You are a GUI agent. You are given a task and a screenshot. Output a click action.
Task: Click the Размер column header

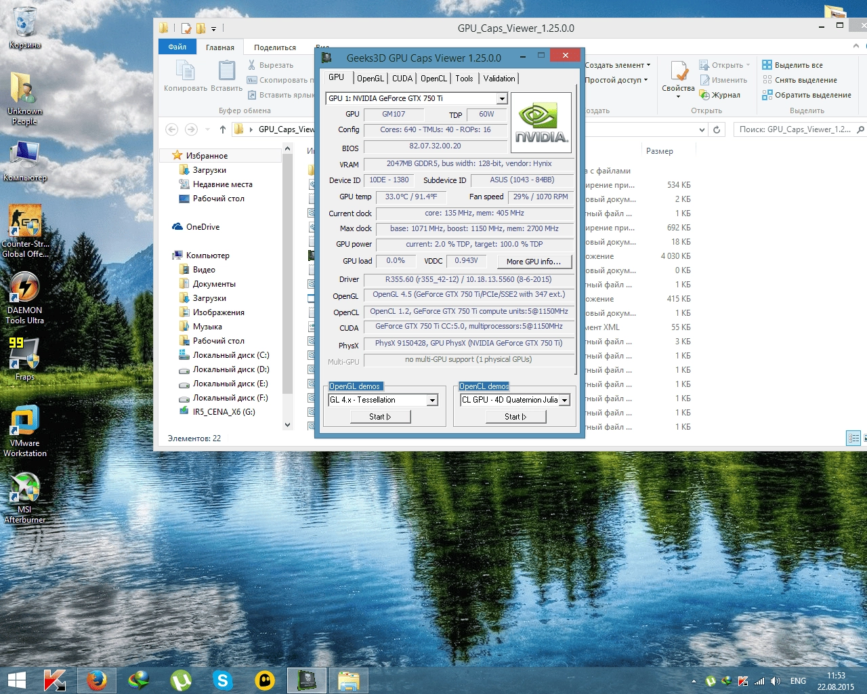click(660, 151)
